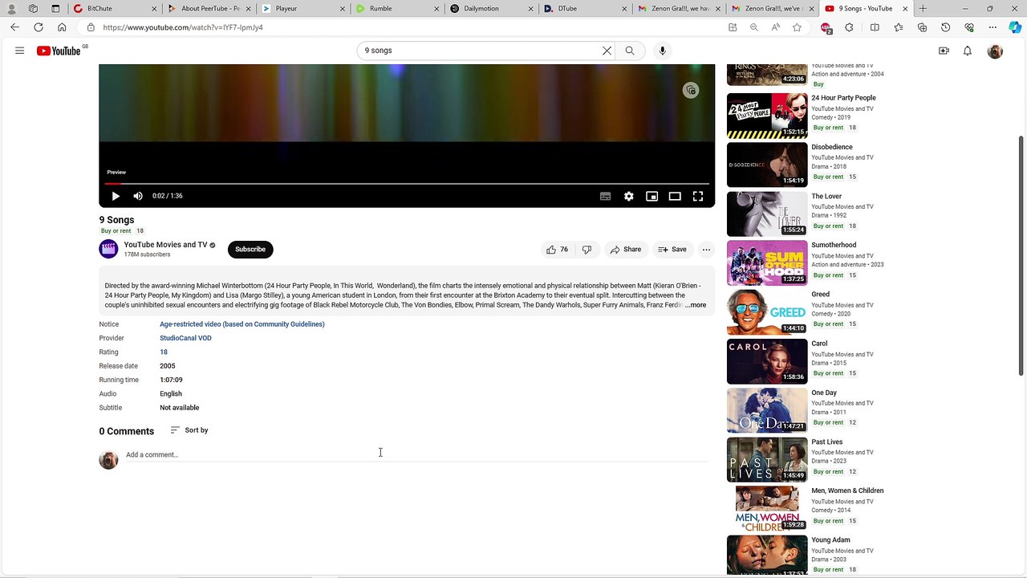Viewport: 1027px width, 578px height.
Task: Clear the '9 songs' search text
Action: pyautogui.click(x=607, y=51)
